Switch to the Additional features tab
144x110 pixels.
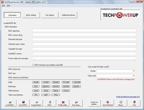(68, 15)
